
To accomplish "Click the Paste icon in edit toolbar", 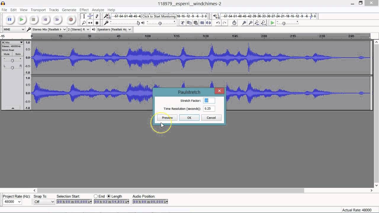I will click(x=196, y=23).
